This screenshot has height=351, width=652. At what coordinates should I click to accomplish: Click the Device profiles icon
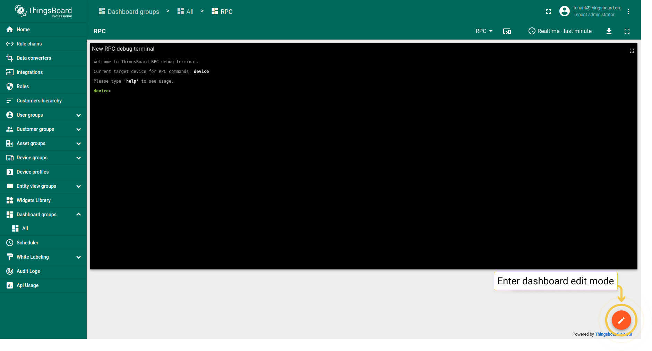10,172
